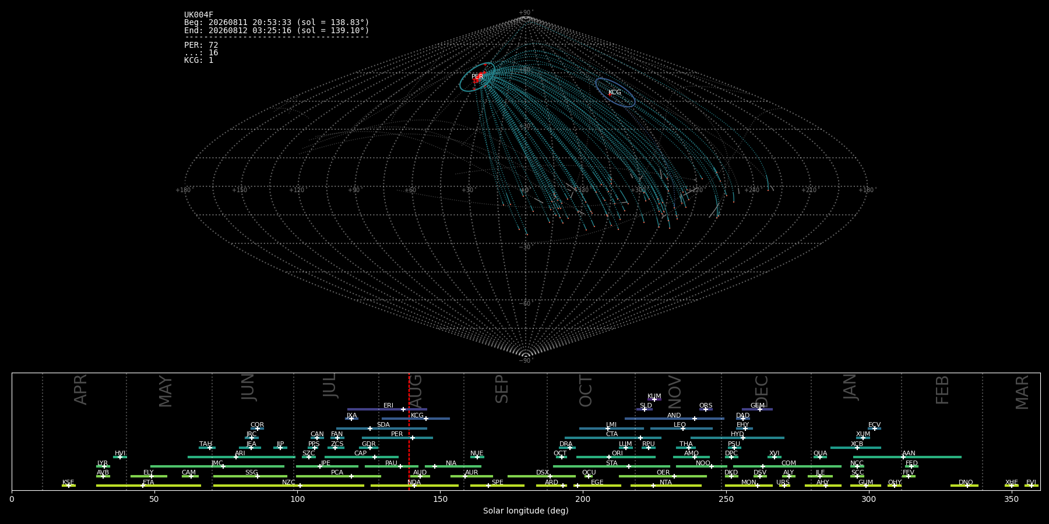Click the NDA shower label
Viewport: 1049px width, 524px height.
click(414, 483)
